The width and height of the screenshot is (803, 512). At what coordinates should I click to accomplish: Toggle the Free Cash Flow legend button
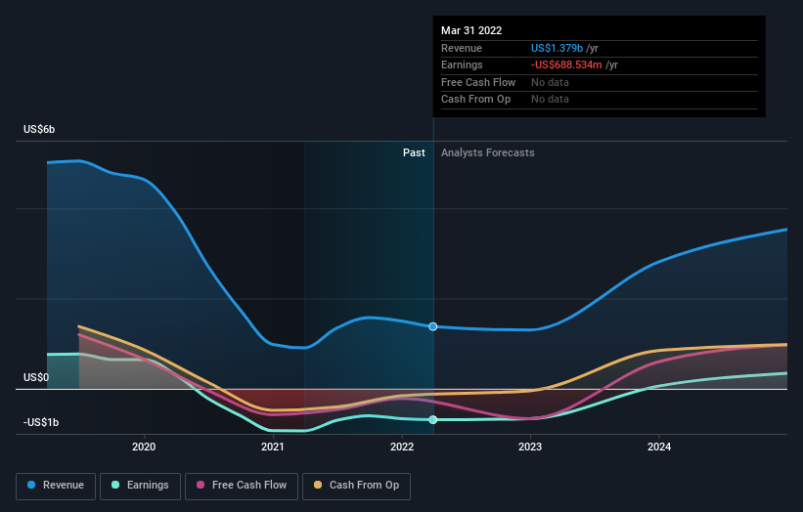pyautogui.click(x=242, y=486)
